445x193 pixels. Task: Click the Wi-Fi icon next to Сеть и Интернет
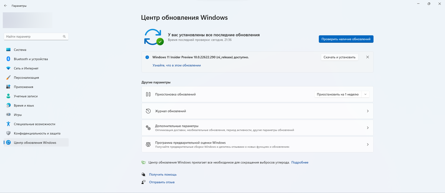tap(8, 68)
